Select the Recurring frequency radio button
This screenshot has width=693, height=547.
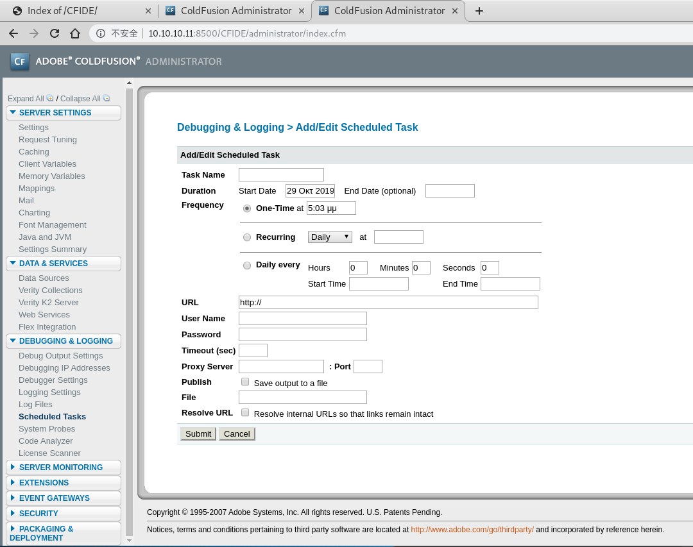tap(247, 237)
